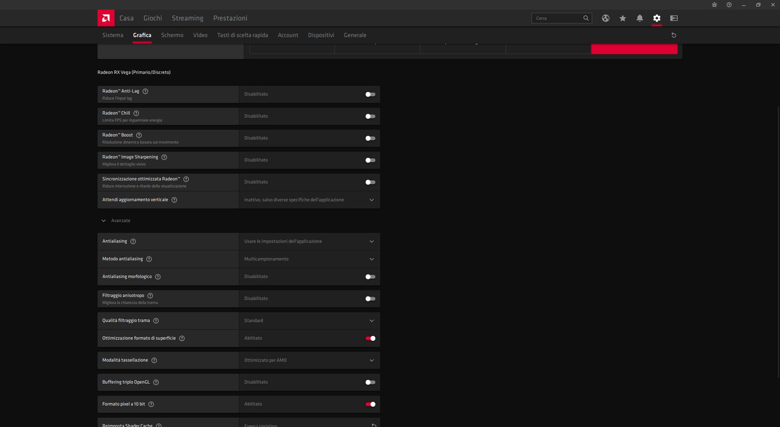Open Qualità filtraggio trama dropdown
The height and width of the screenshot is (427, 780).
point(310,321)
